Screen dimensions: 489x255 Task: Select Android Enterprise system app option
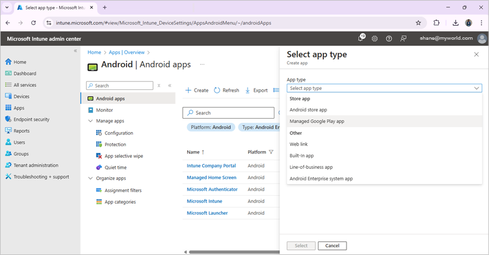[x=321, y=179]
